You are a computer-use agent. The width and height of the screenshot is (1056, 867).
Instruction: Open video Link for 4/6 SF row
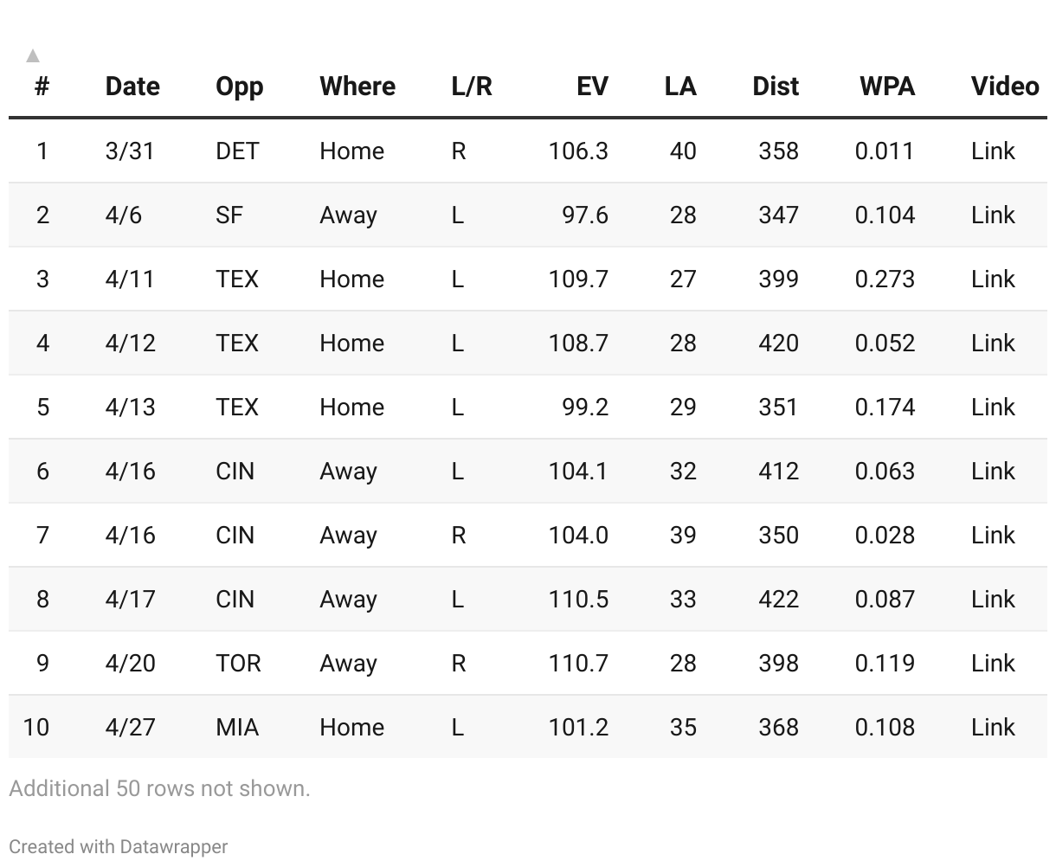tap(993, 215)
